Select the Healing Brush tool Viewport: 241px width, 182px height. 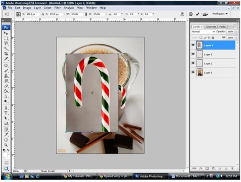pos(6,65)
